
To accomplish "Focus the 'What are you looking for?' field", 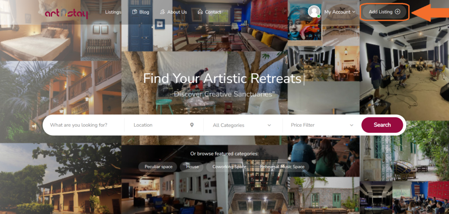I will [x=84, y=125].
